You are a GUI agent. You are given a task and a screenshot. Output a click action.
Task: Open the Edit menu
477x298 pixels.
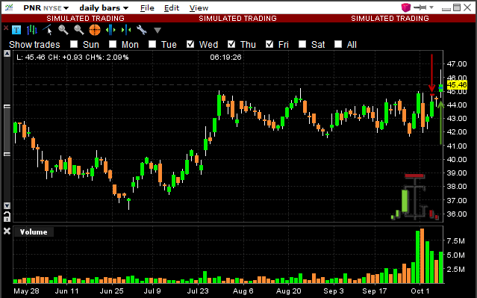click(x=172, y=8)
